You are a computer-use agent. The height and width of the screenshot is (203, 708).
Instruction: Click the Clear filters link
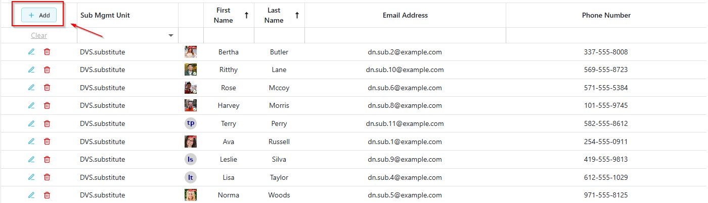click(x=39, y=36)
